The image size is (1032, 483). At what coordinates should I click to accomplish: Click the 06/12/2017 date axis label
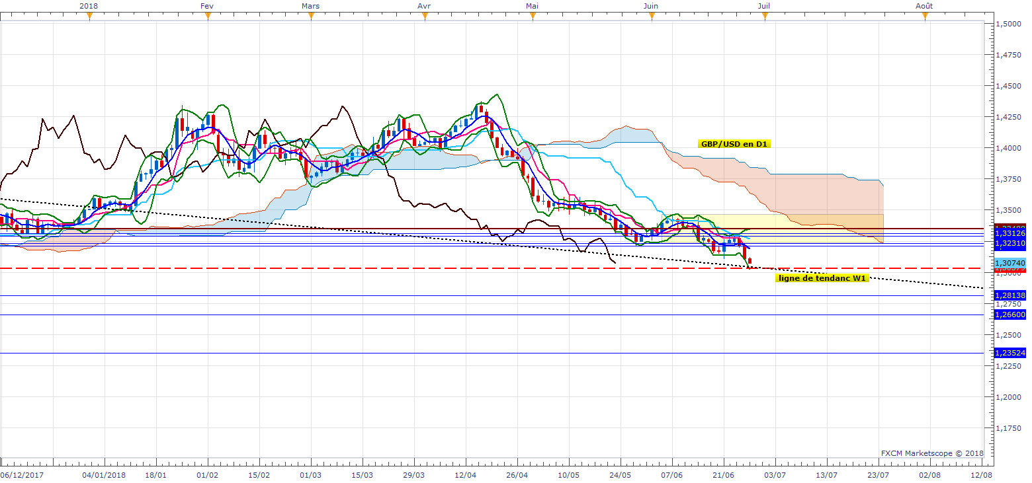point(22,474)
